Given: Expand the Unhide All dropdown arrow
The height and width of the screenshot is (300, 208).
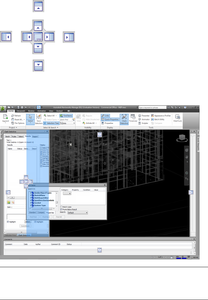Looking at the screenshot, I should (x=96, y=123).
